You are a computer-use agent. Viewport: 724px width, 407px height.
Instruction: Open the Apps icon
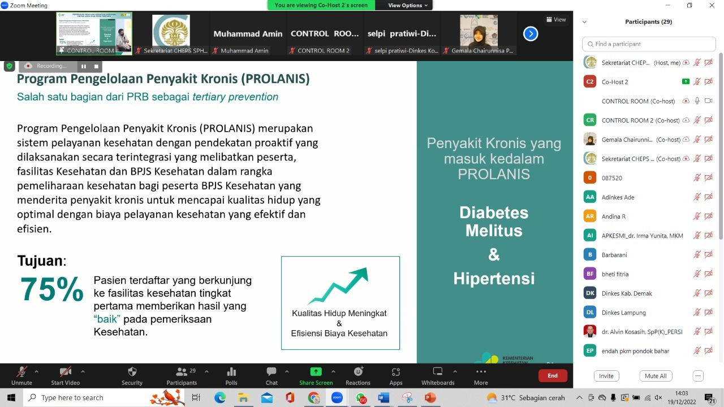click(396, 372)
